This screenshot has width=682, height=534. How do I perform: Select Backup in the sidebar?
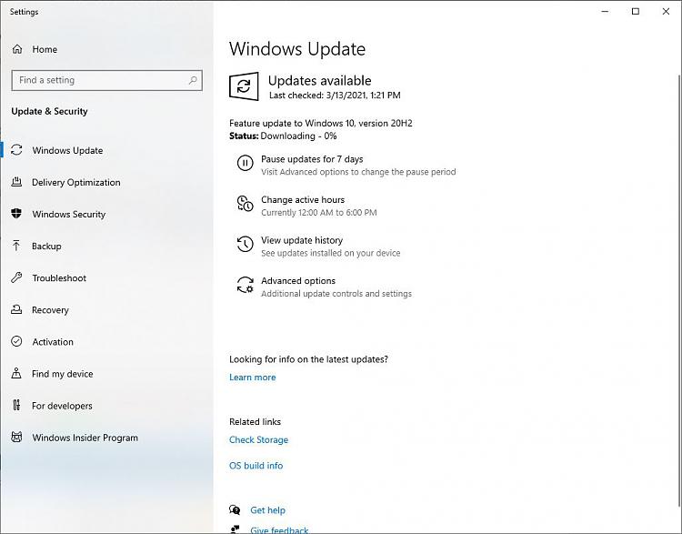[x=46, y=246]
